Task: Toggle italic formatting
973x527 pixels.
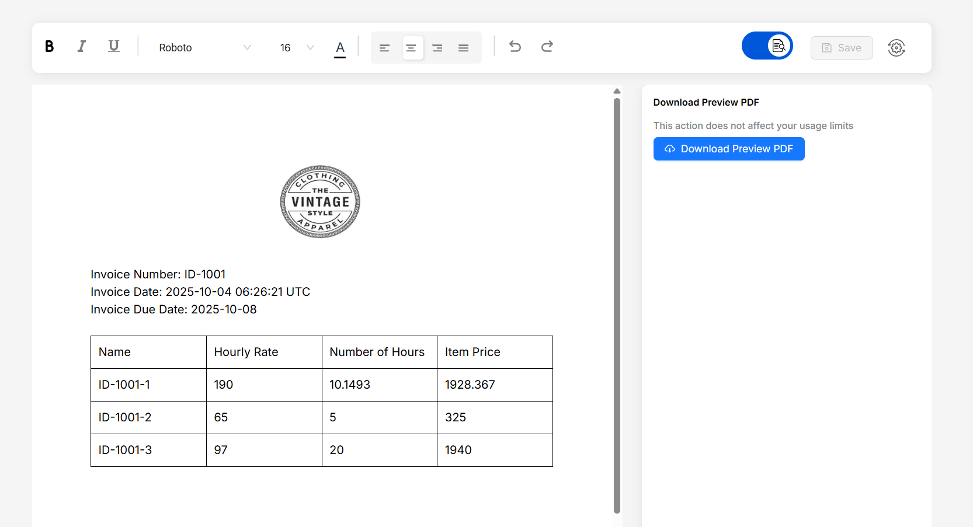Action: [82, 47]
